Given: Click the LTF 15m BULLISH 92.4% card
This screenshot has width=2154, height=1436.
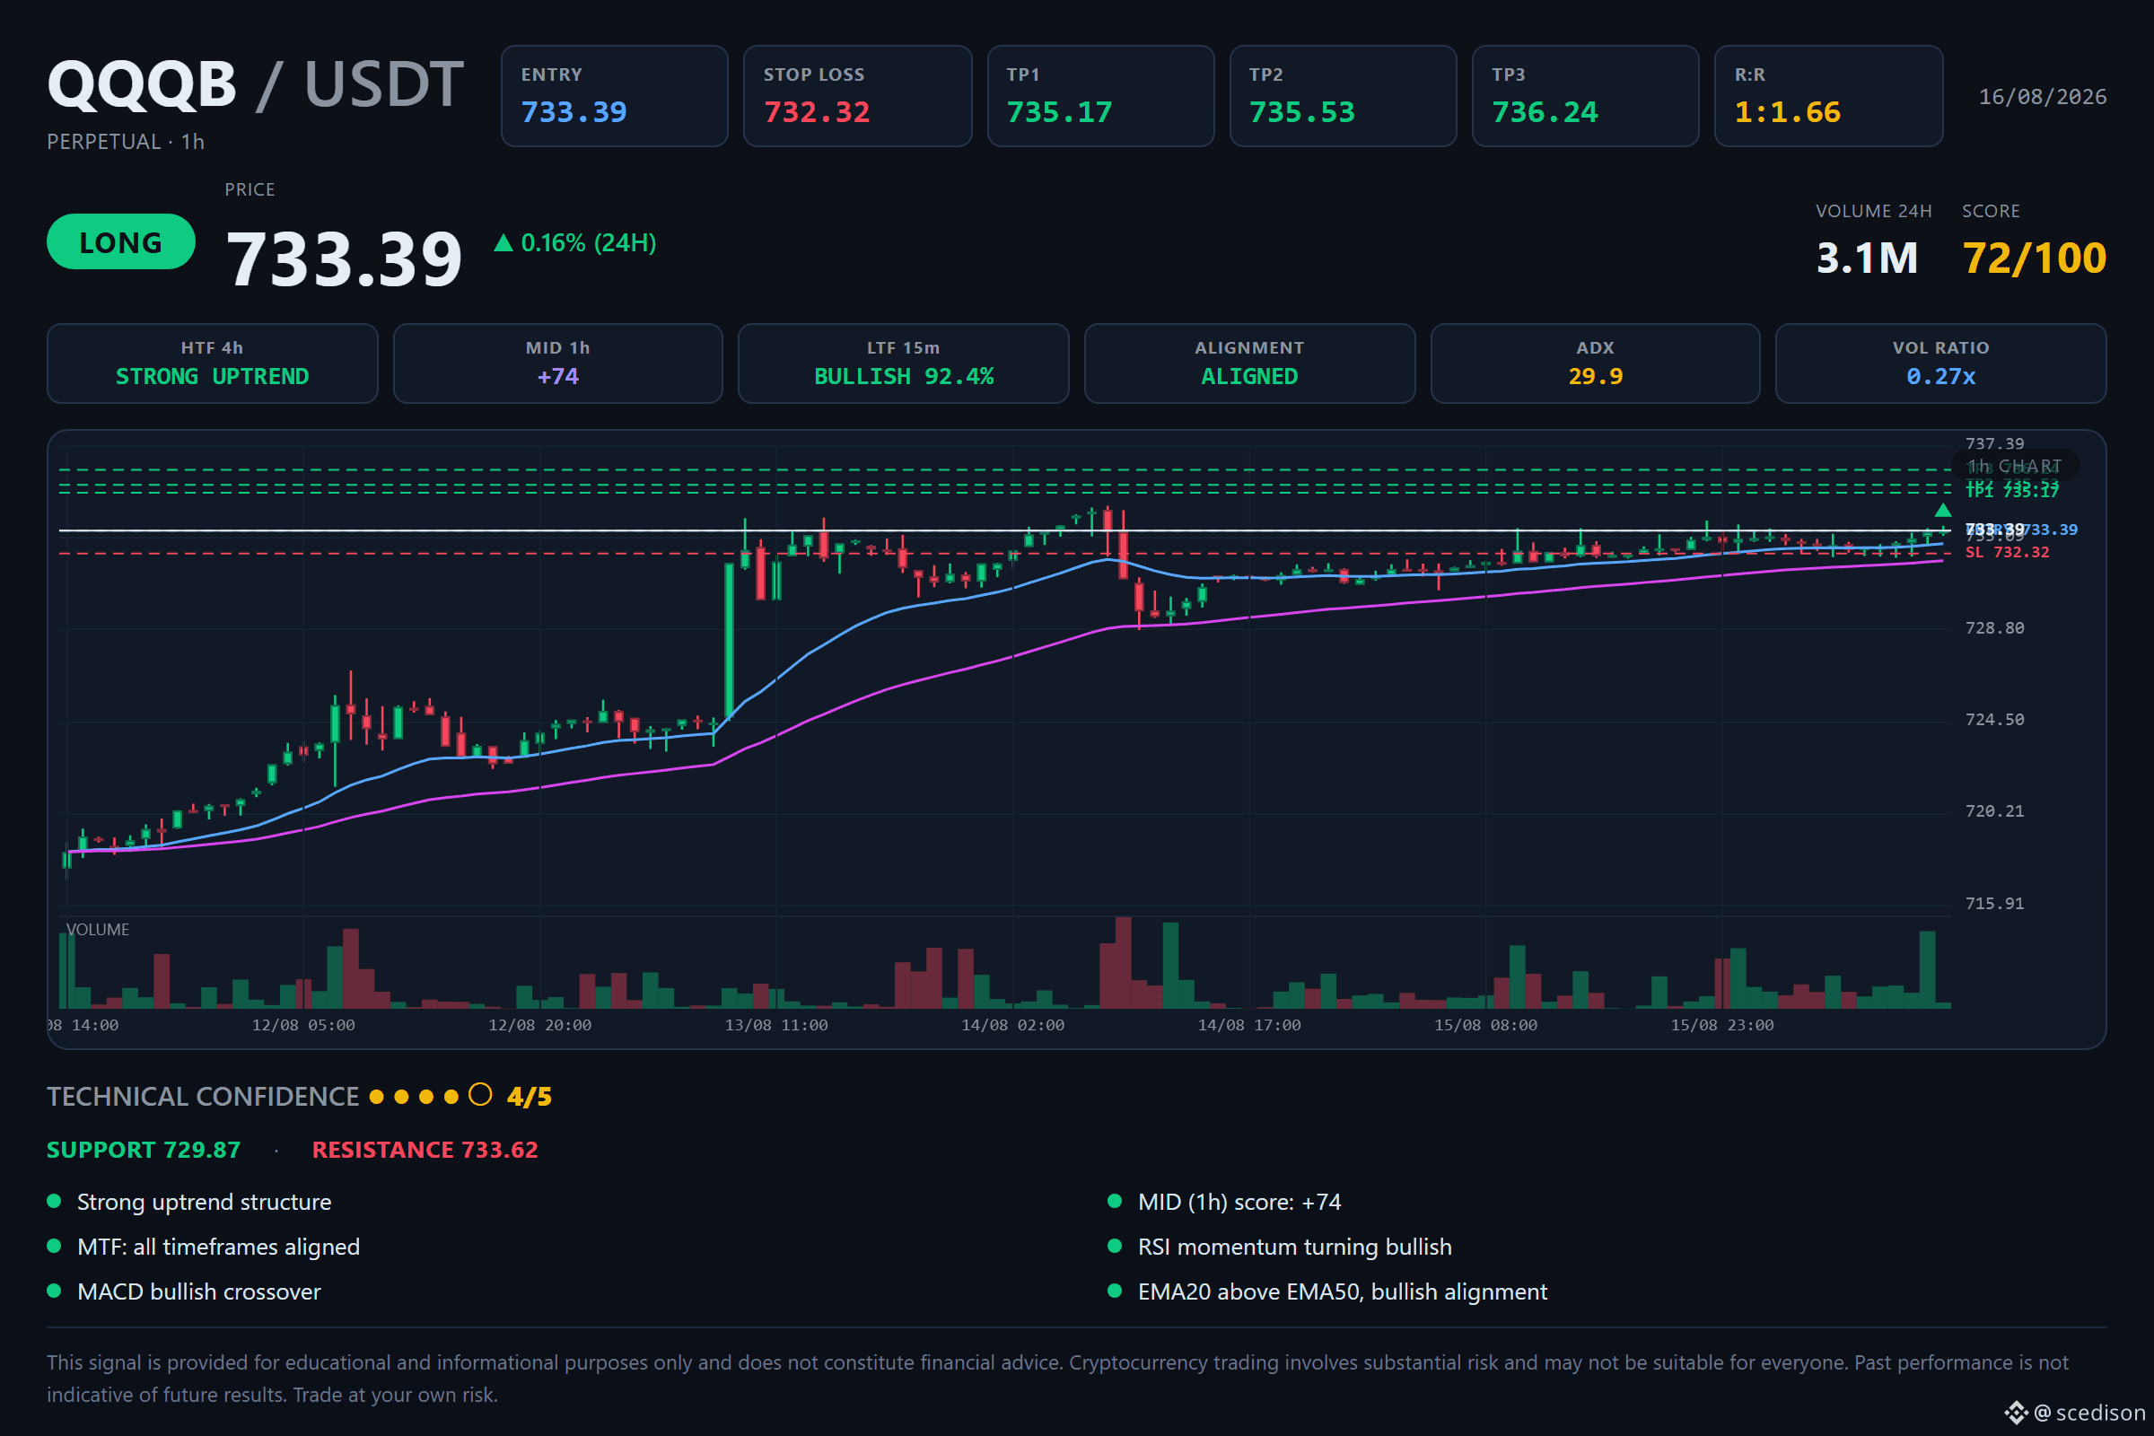Looking at the screenshot, I should tap(903, 363).
